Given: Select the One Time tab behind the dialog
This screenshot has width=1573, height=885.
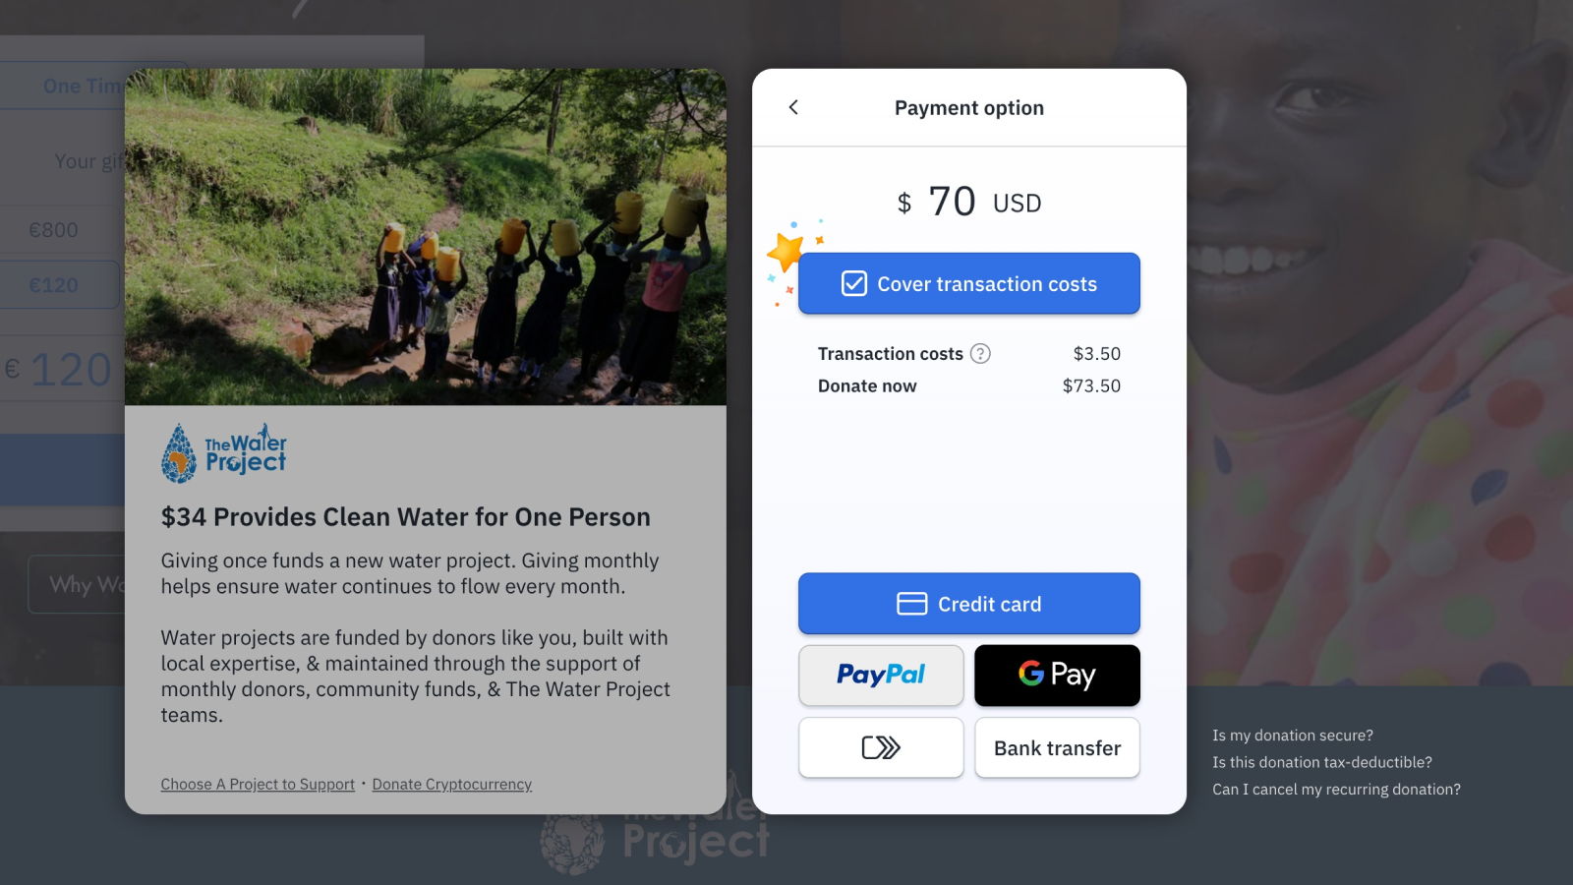Looking at the screenshot, I should [83, 86].
